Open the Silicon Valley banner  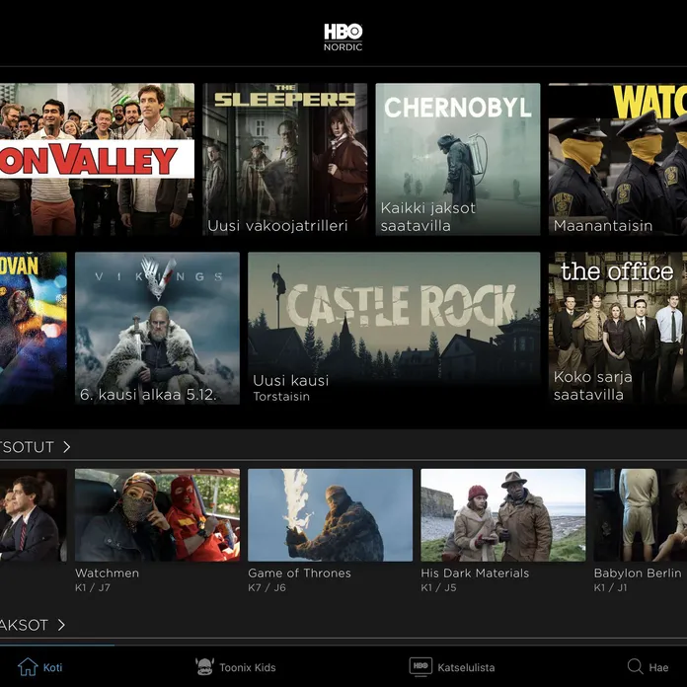point(97,159)
